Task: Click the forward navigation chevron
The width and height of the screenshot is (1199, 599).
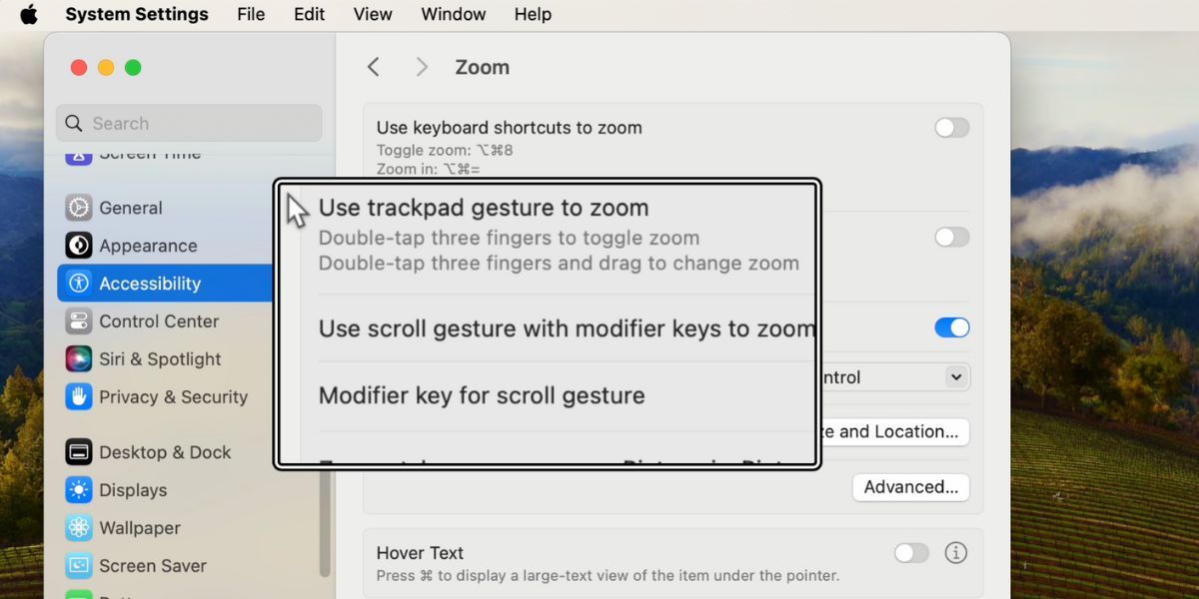Action: coord(421,66)
